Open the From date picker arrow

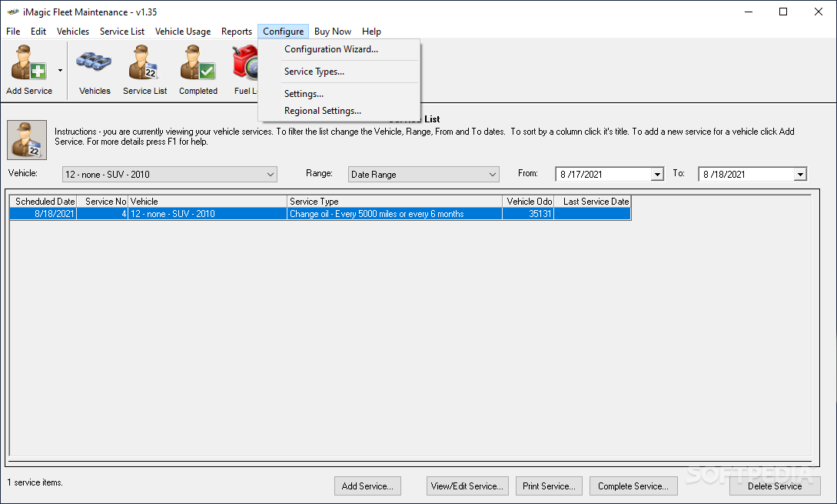point(657,174)
